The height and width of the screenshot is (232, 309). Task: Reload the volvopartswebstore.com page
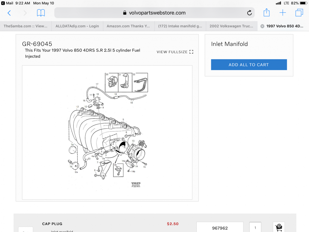(x=249, y=13)
